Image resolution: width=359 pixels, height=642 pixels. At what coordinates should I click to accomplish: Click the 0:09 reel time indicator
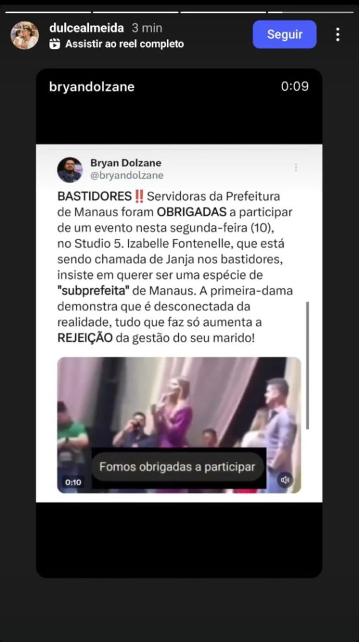coord(294,87)
